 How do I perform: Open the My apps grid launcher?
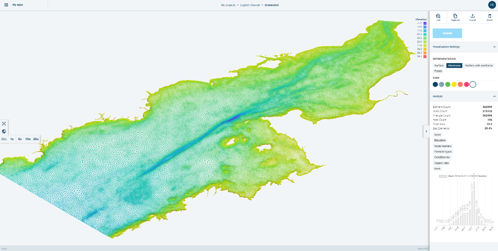(x=6, y=5)
